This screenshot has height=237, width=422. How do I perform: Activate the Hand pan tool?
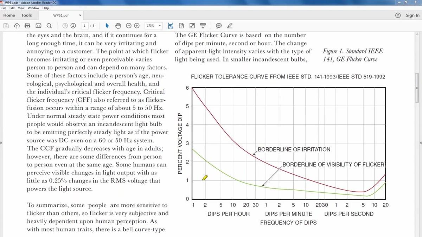click(x=118, y=26)
